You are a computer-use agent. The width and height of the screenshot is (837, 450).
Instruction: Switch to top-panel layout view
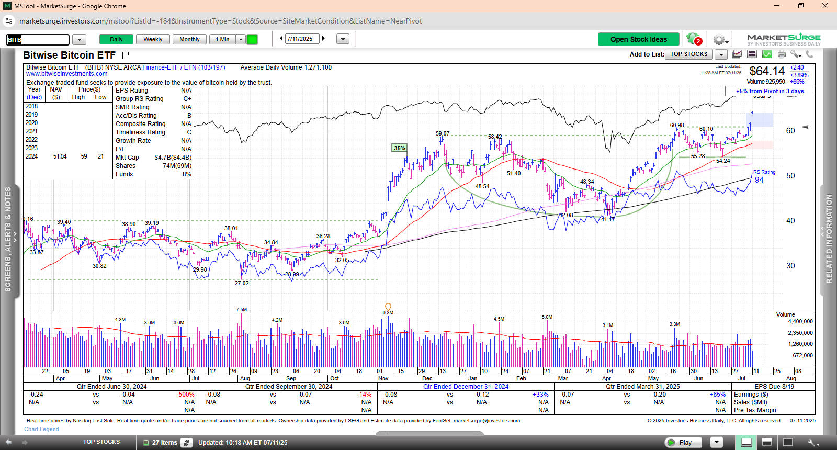click(766, 443)
